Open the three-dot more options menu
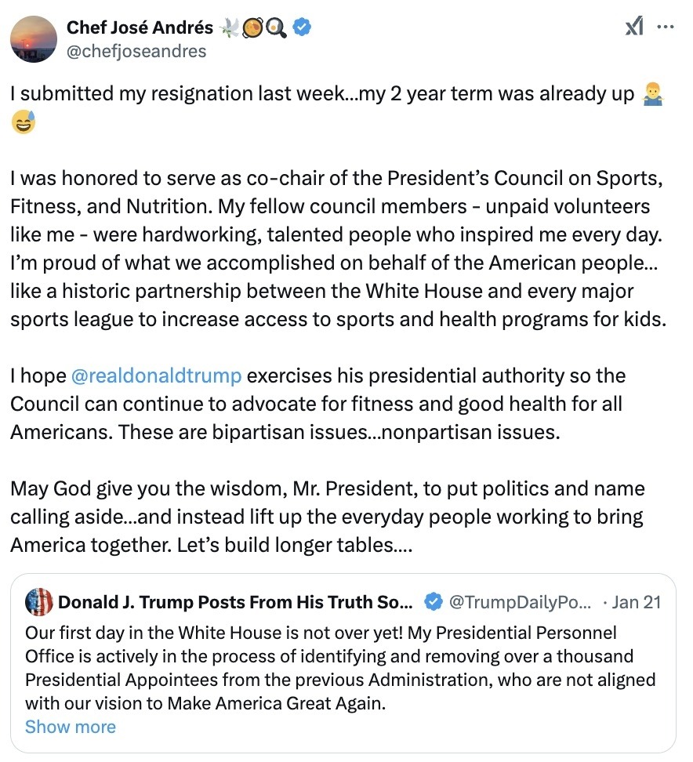693x762 pixels. (666, 27)
